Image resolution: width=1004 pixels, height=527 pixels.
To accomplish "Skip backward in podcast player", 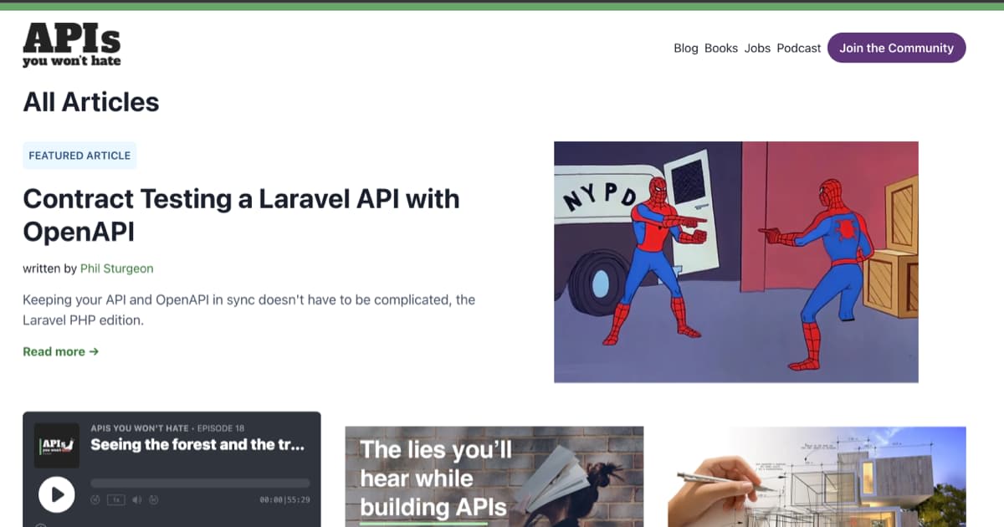I will click(x=95, y=499).
